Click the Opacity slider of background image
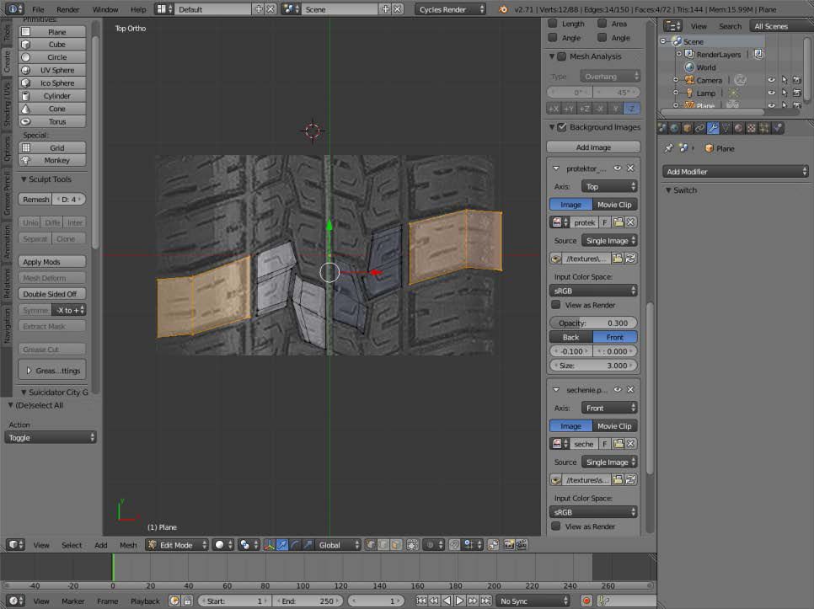 tap(593, 323)
